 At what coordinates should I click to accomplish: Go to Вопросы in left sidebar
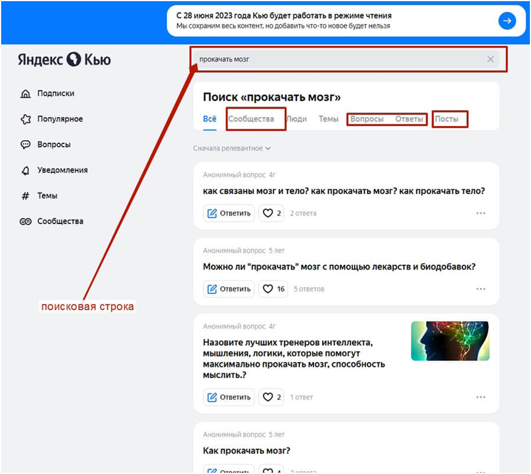pyautogui.click(x=53, y=145)
